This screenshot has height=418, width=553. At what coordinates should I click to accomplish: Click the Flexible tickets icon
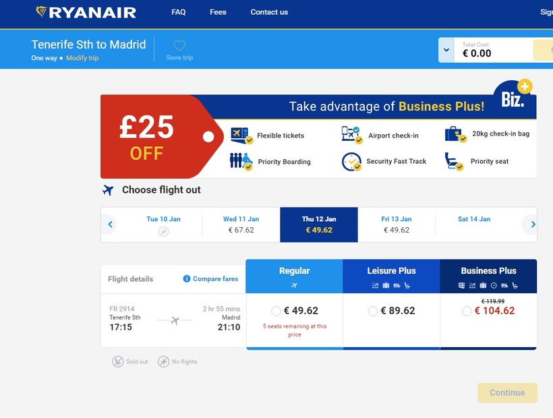(x=241, y=135)
